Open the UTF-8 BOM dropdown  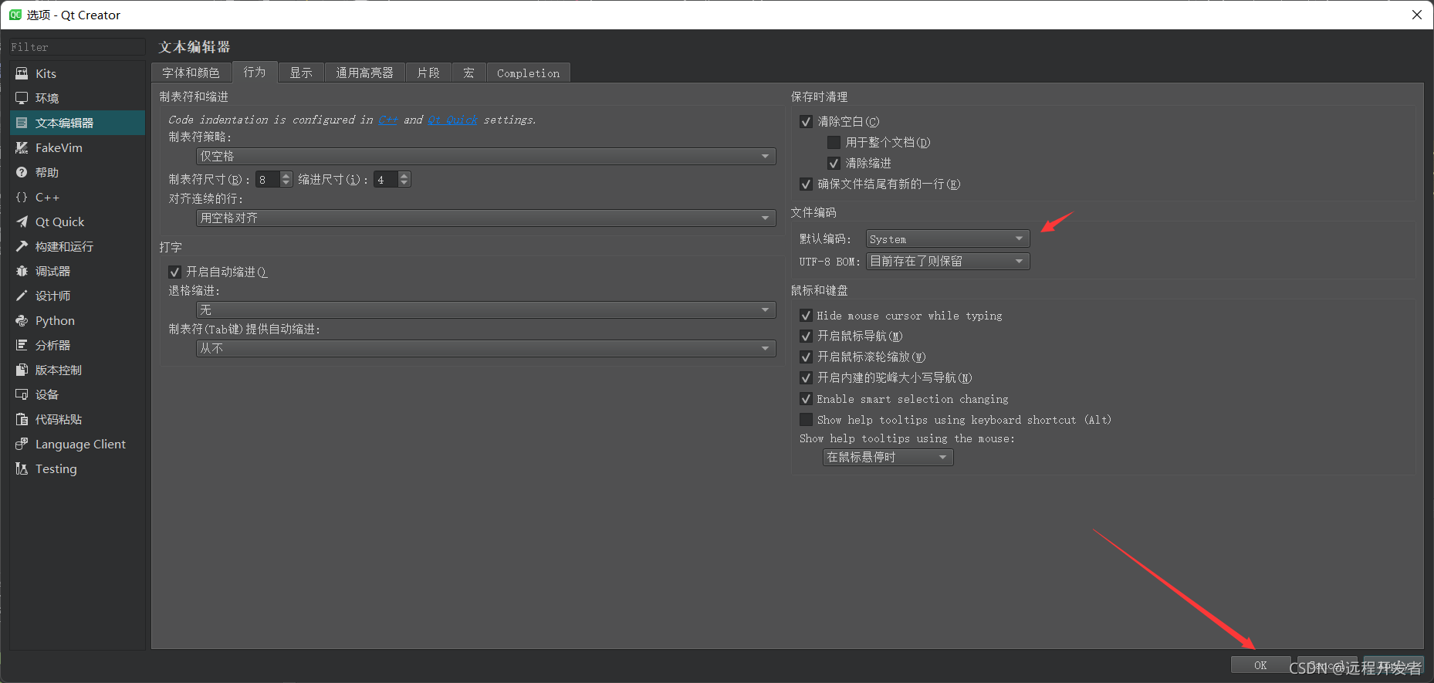tap(948, 262)
